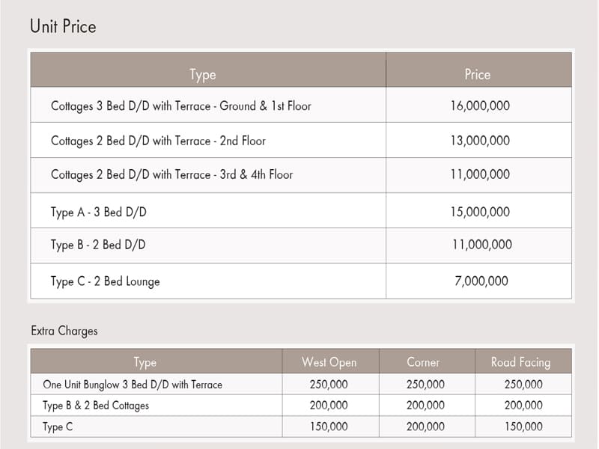Viewport: 599px width, 449px height.
Task: Select the Road Facing column header
Action: point(520,362)
